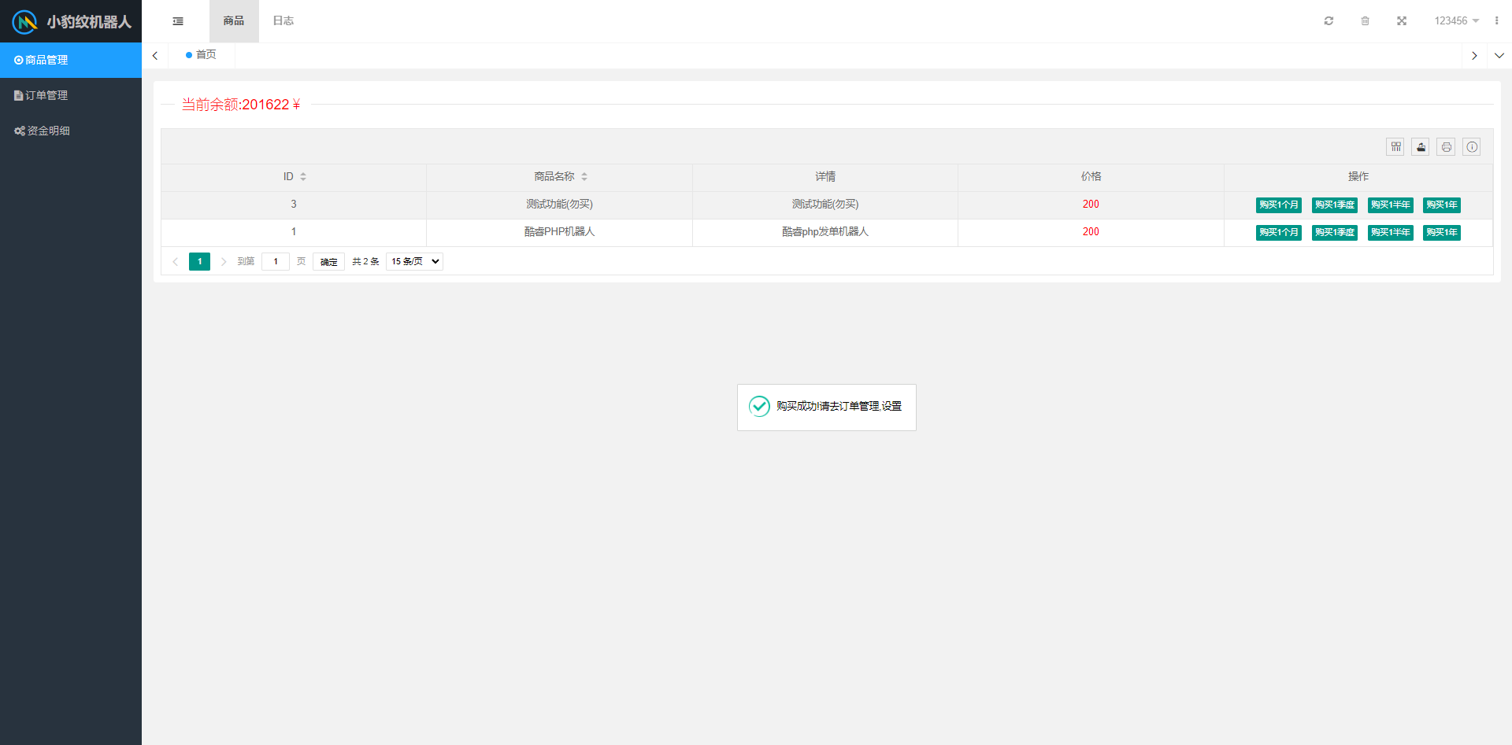Click the export icon above the table
This screenshot has height=745, width=1512.
[x=1421, y=147]
